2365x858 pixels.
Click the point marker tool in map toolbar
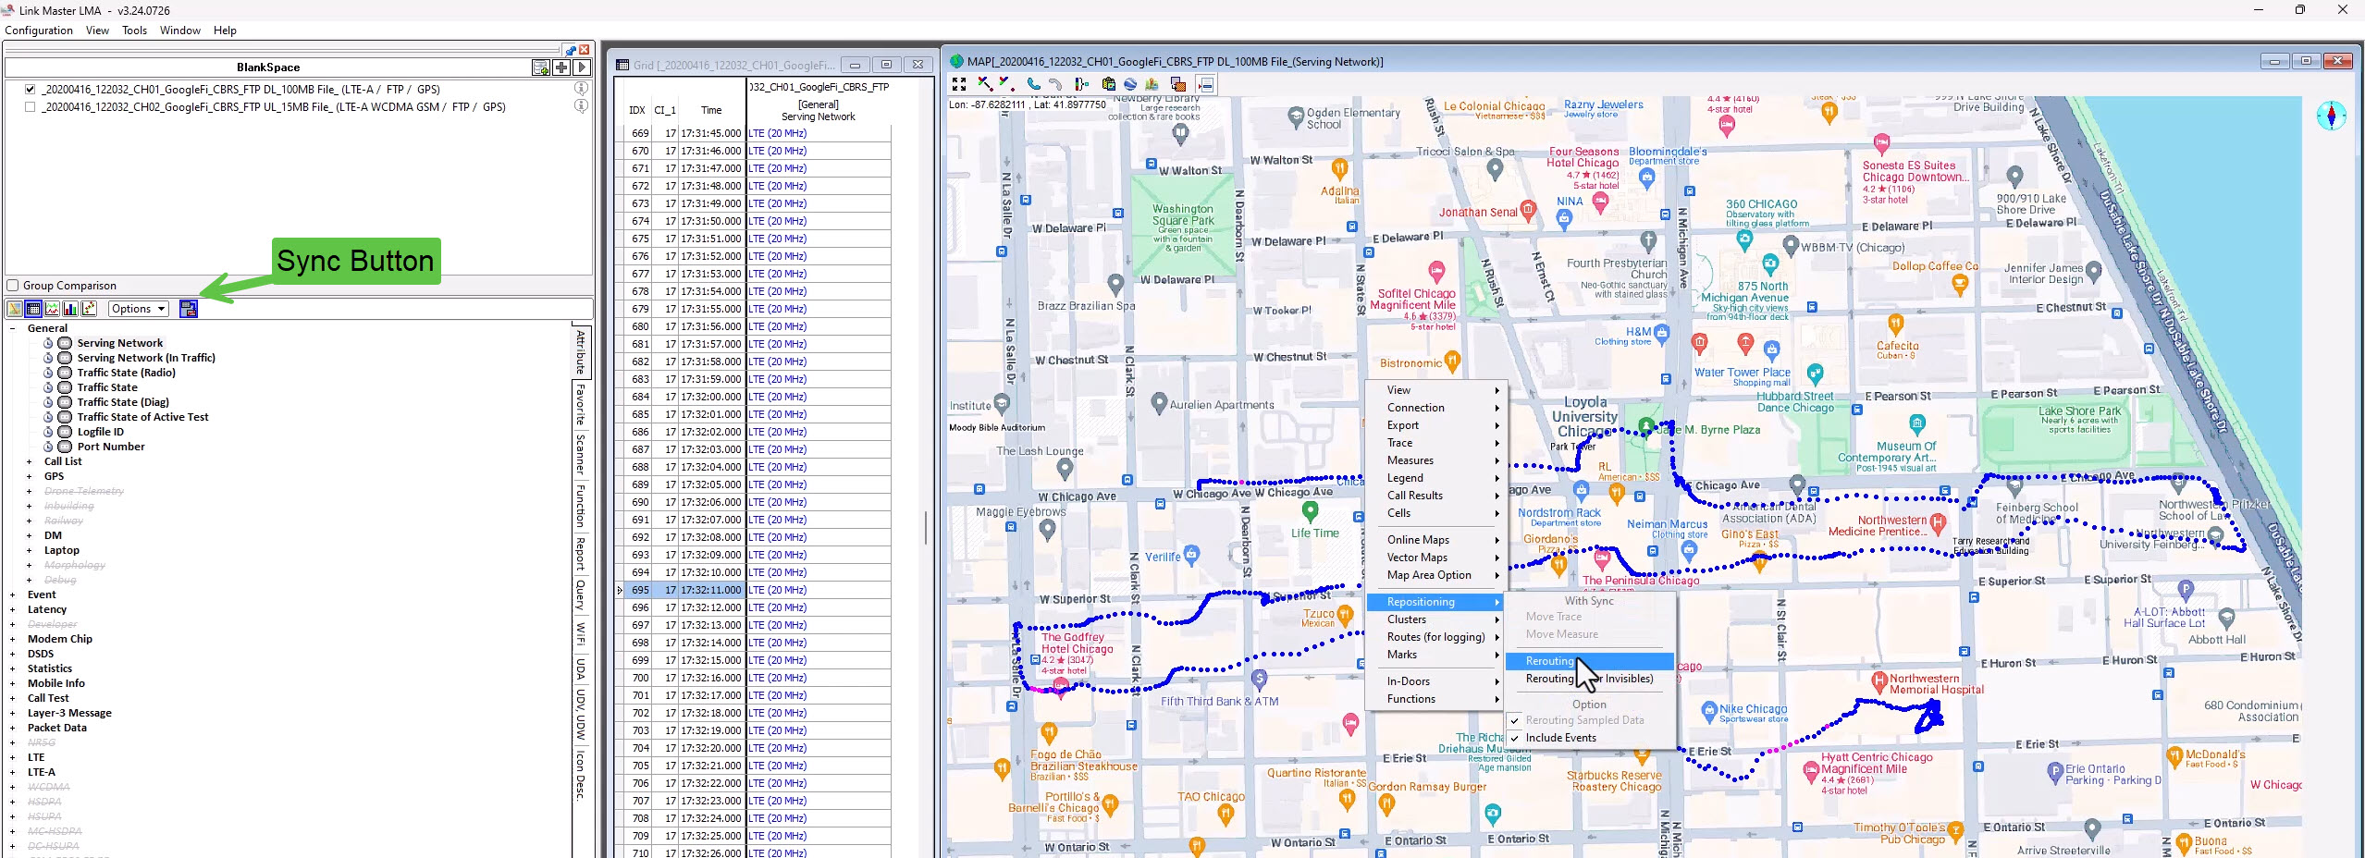[1007, 84]
